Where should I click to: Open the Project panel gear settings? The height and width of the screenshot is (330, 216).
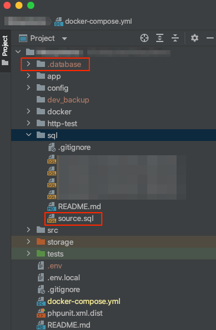[195, 38]
